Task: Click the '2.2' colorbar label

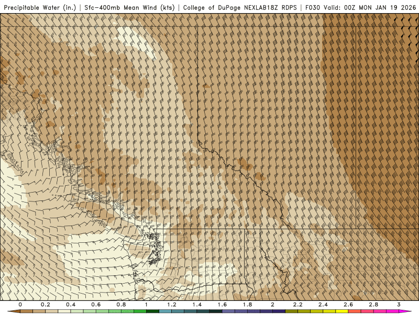Action: (x=297, y=305)
